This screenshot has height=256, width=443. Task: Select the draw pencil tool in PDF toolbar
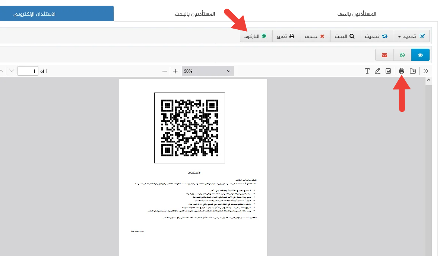pyautogui.click(x=378, y=71)
